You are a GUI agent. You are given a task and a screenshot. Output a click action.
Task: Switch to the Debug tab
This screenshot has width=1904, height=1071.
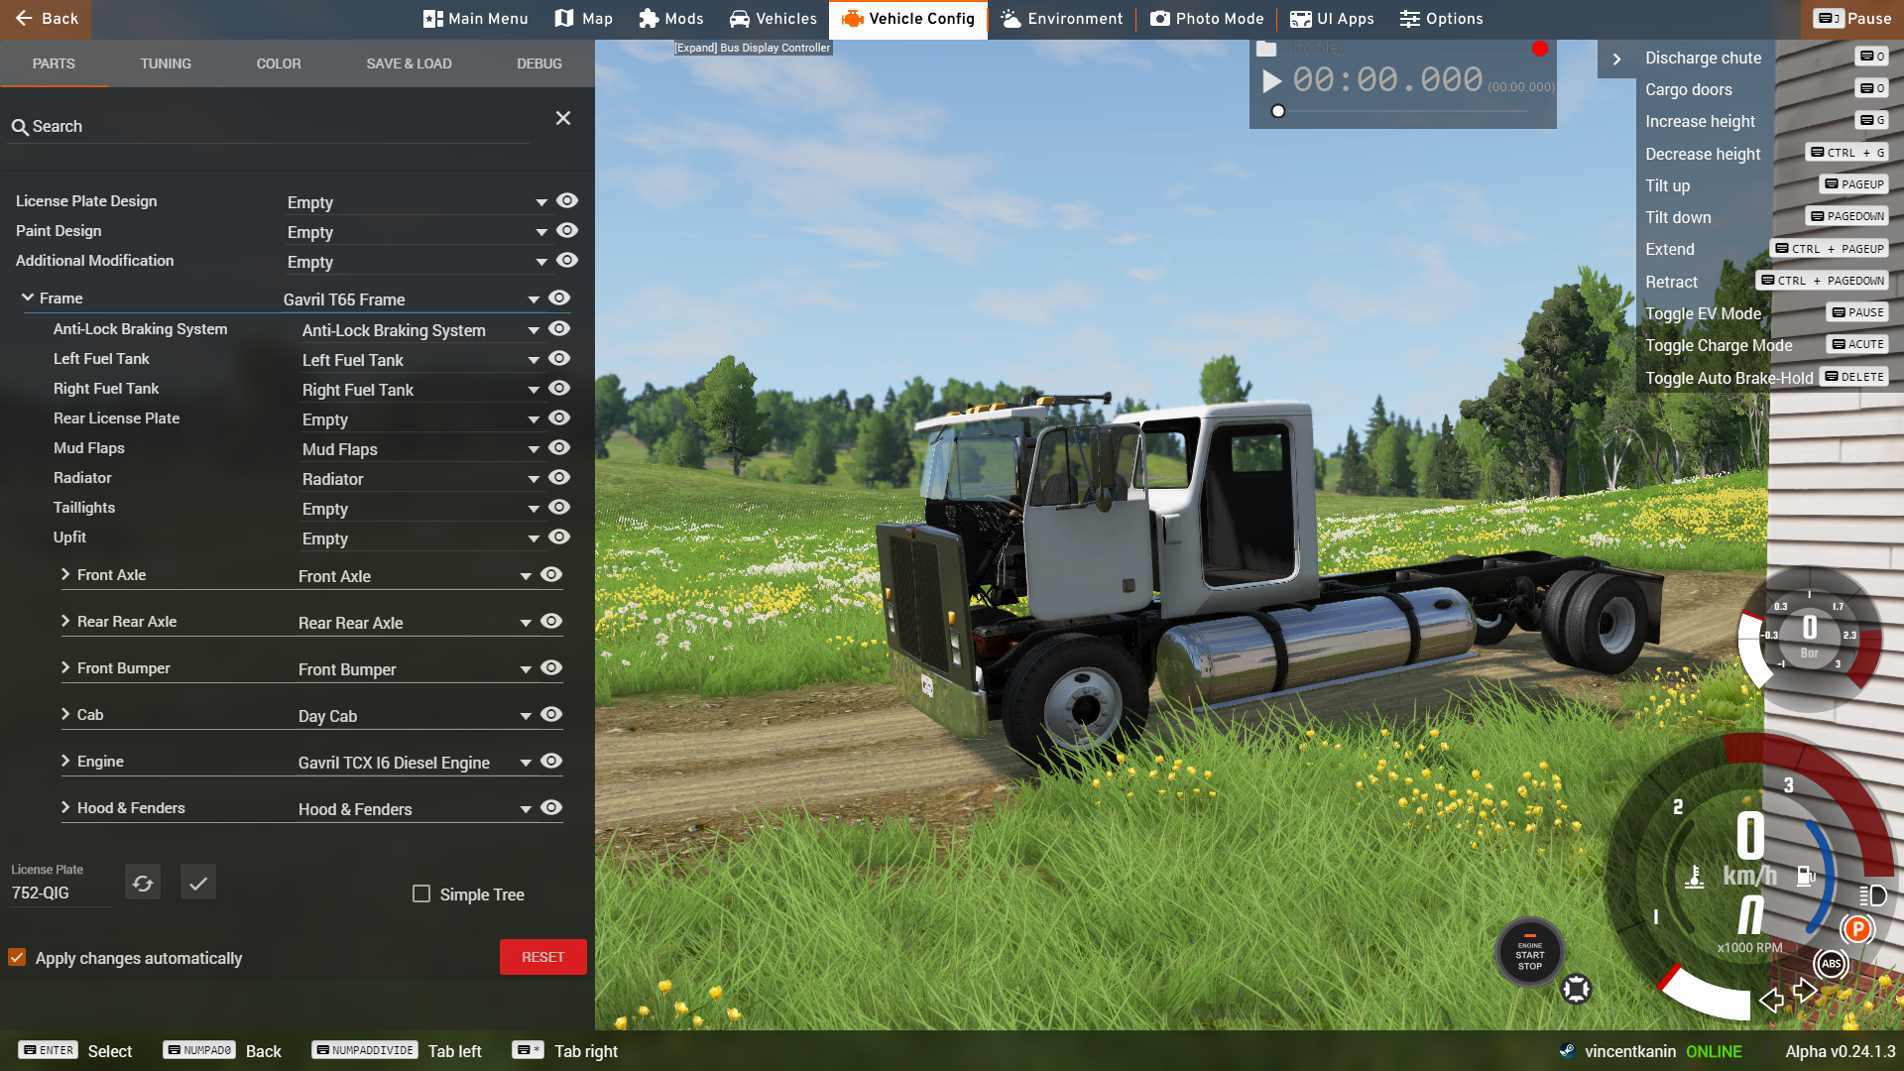(539, 63)
